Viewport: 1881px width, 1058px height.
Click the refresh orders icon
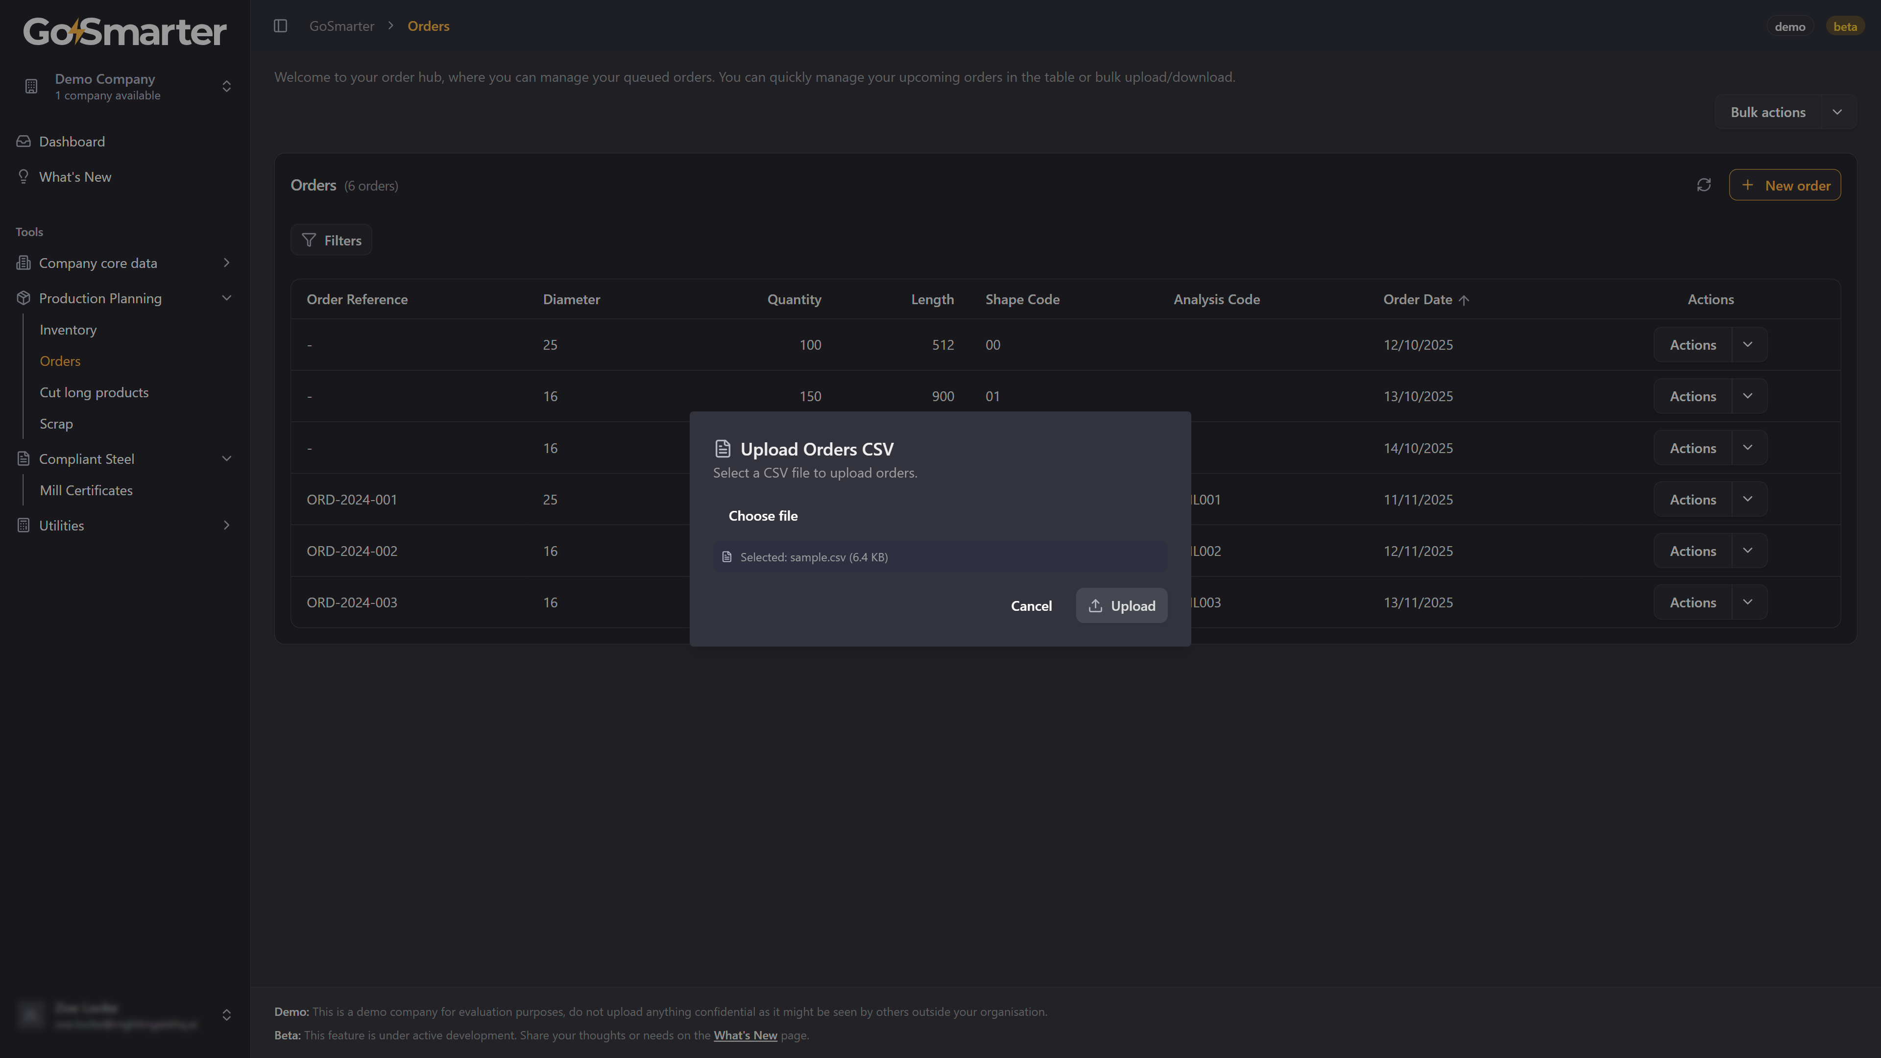(x=1704, y=186)
